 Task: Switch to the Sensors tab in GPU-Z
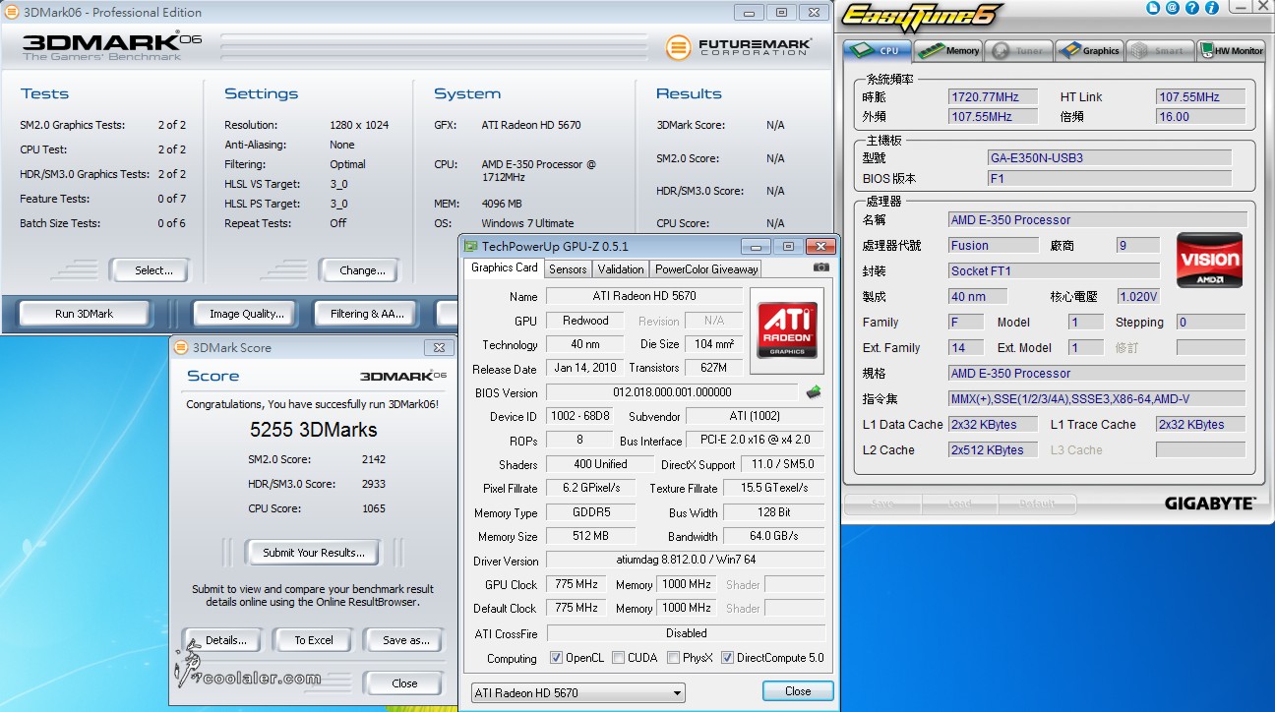click(568, 268)
